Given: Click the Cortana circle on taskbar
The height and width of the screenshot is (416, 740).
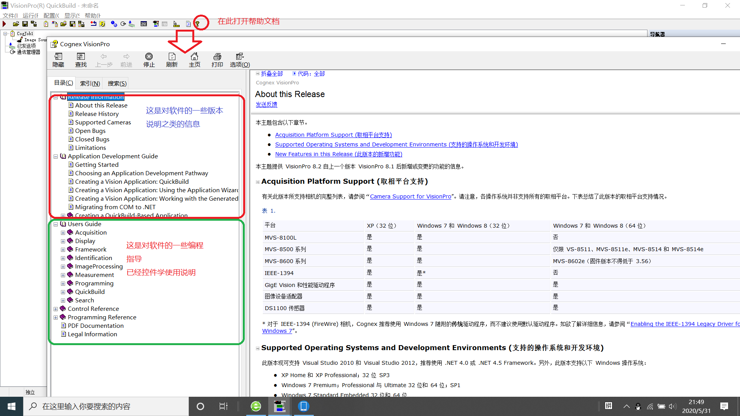Looking at the screenshot, I should coord(200,406).
